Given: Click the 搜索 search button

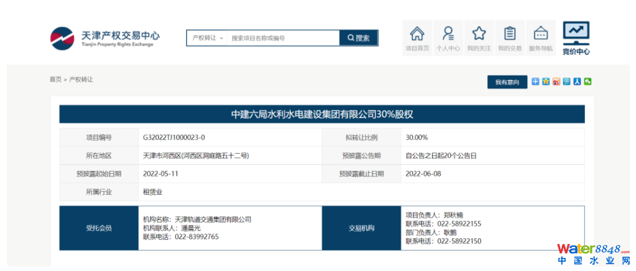Looking at the screenshot, I should point(359,38).
